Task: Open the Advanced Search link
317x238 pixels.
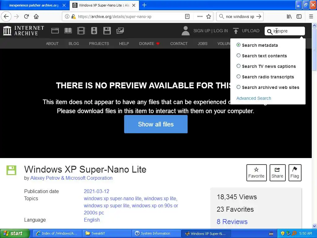Action: point(254,98)
